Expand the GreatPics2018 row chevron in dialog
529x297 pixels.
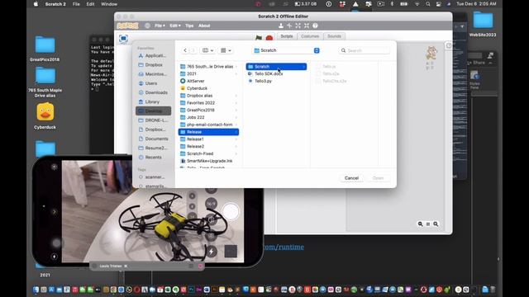point(236,110)
